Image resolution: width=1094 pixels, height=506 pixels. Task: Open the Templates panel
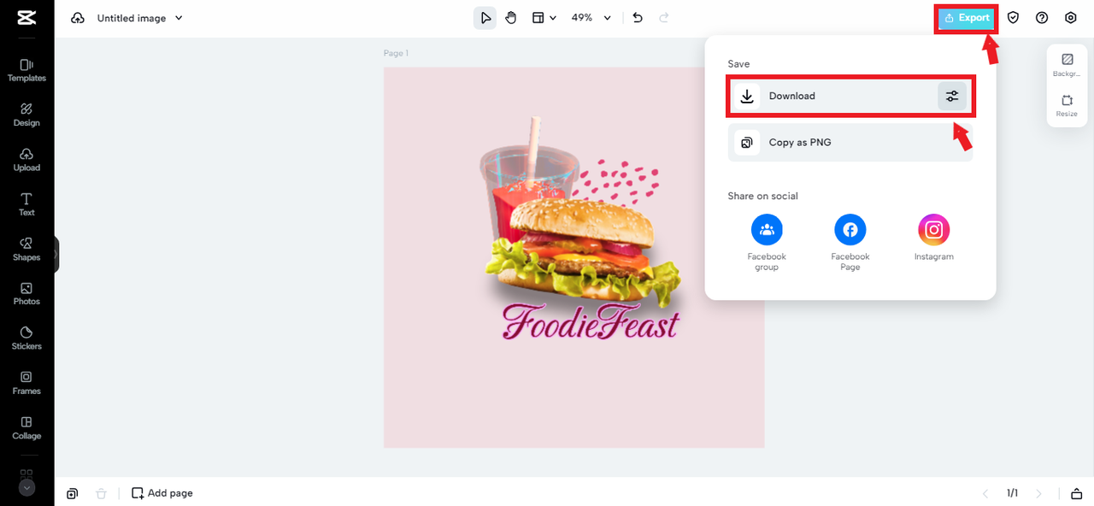point(26,70)
